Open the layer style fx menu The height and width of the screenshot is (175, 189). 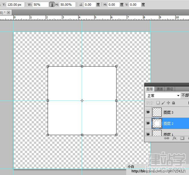[174, 138]
